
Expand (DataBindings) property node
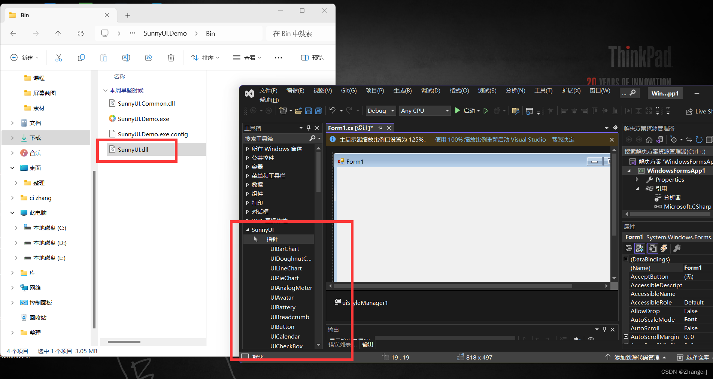tap(626, 259)
